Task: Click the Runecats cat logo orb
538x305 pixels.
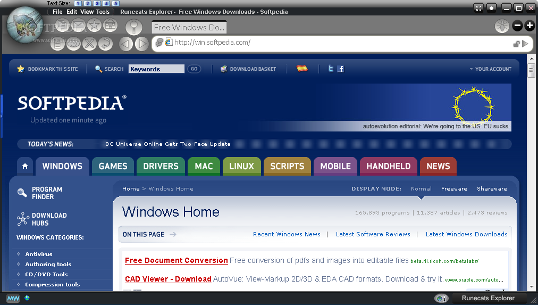Action: (25, 24)
